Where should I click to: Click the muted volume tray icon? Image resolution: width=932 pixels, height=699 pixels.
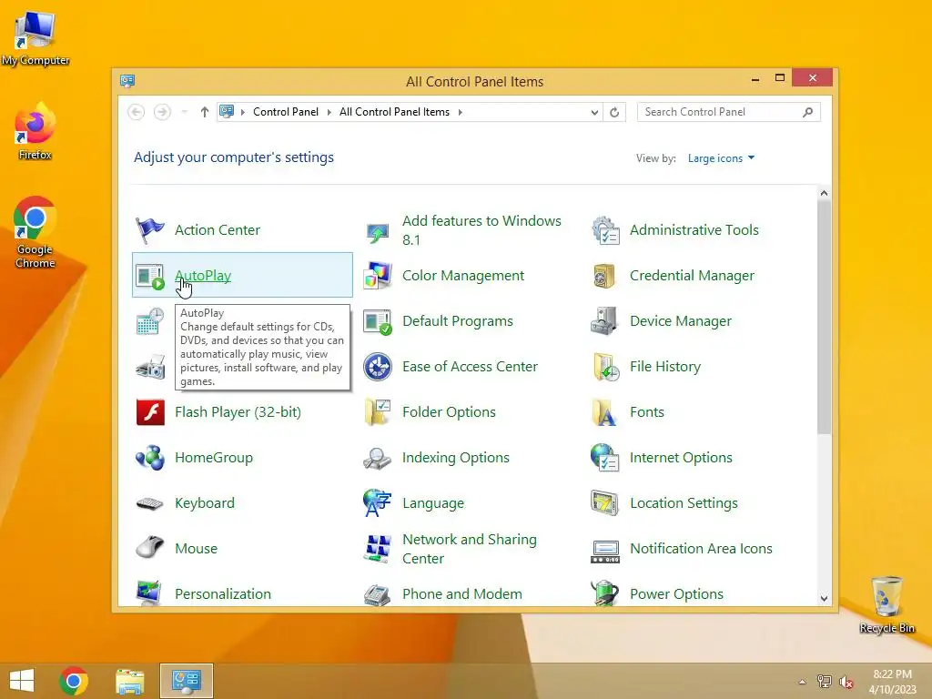(x=846, y=682)
